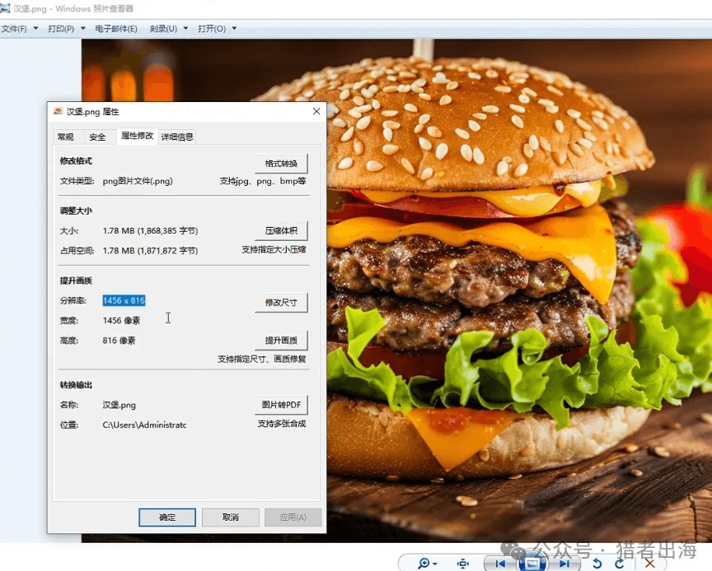Screen dimensions: 712x571
Task: Click the 压缩体积 button
Action: 280,230
